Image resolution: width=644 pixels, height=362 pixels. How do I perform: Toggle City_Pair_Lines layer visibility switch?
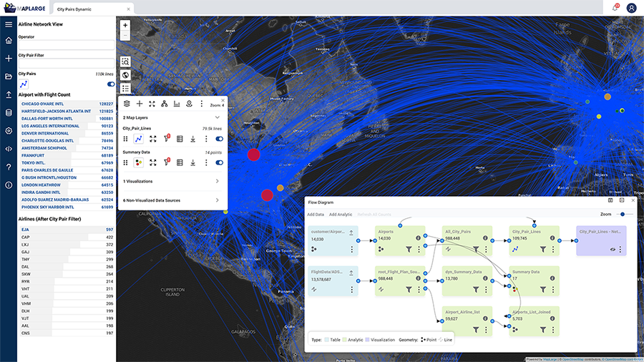click(220, 139)
